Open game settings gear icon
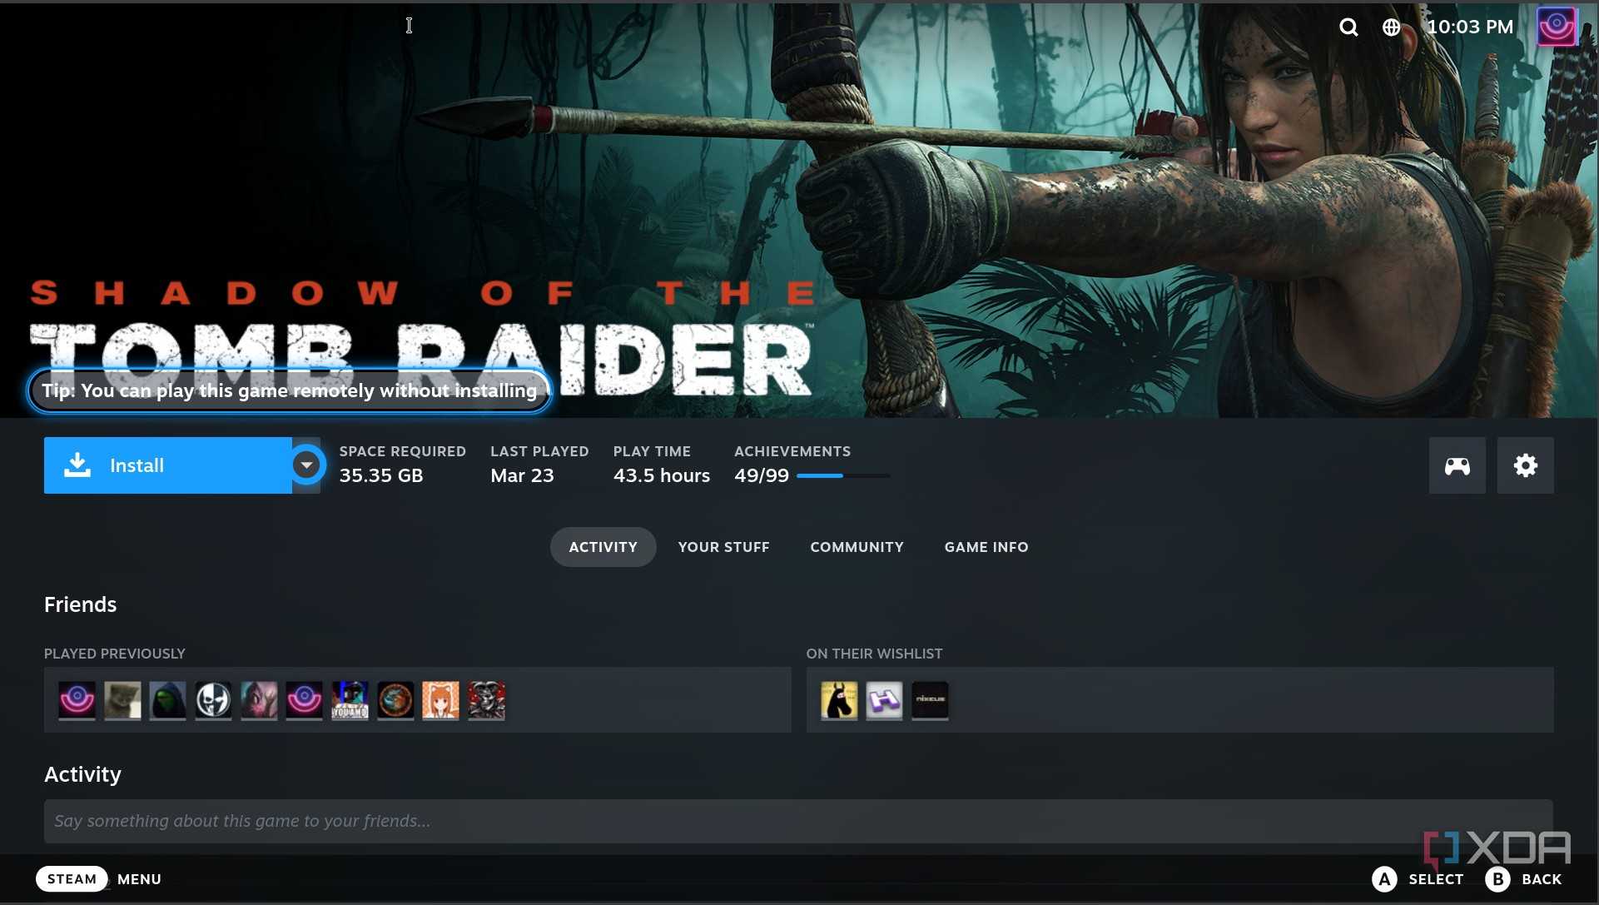This screenshot has height=905, width=1599. [1525, 465]
